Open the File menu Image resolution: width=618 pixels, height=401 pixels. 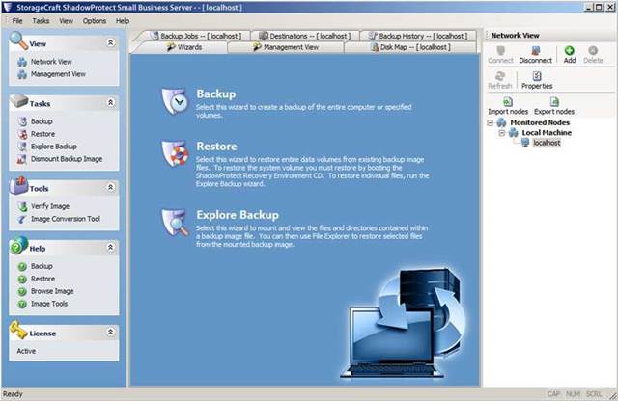[17, 21]
